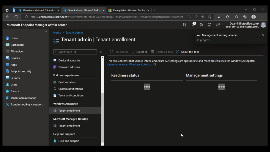The height and width of the screenshot is (152, 270).
Task: Dismiss the Management settings checks notification
Action: click(263, 35)
